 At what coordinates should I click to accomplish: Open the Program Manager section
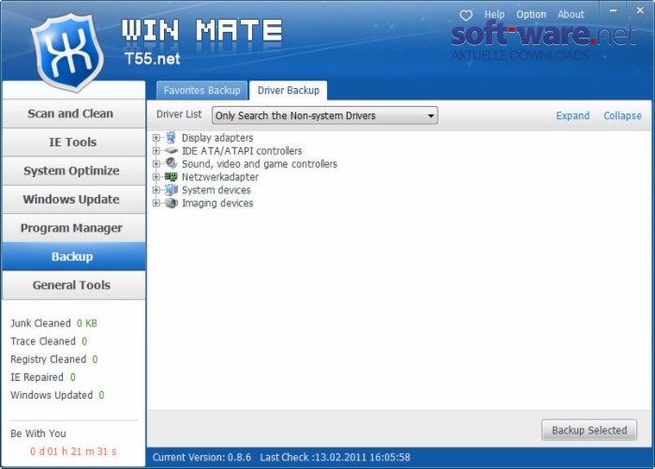pos(73,228)
